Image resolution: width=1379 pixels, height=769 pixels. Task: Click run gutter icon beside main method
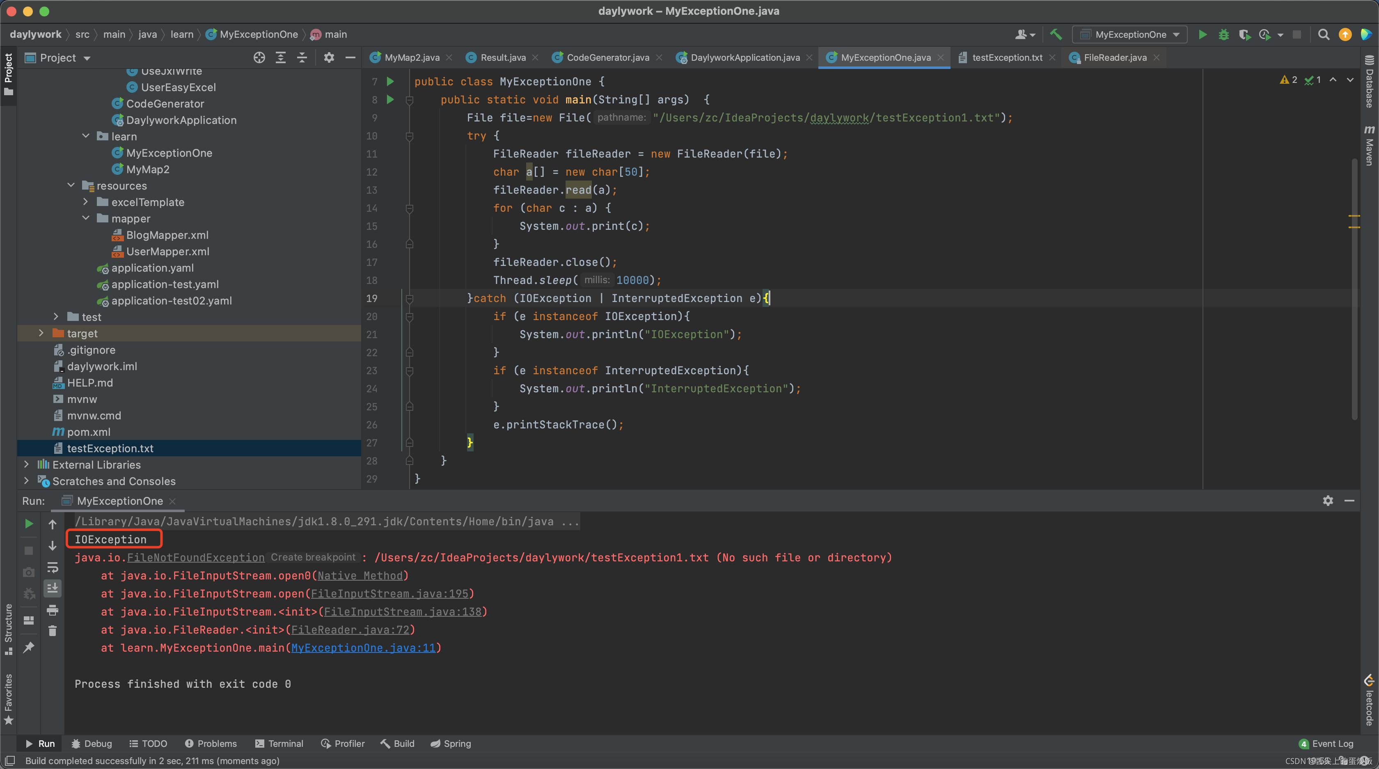click(390, 100)
